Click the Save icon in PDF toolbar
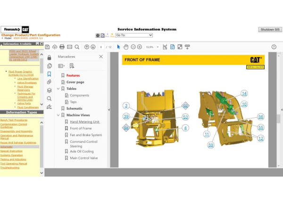Screen dimensions: 283x202 point(48,47)
